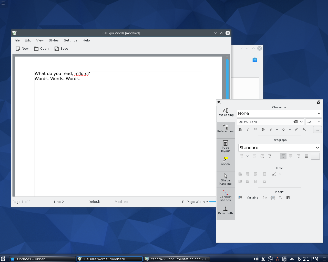Screen dimensions: 328x262
Task: Enable superscript text
Action: 296,130
